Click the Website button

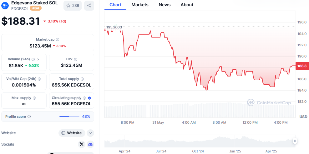[x=72, y=133]
